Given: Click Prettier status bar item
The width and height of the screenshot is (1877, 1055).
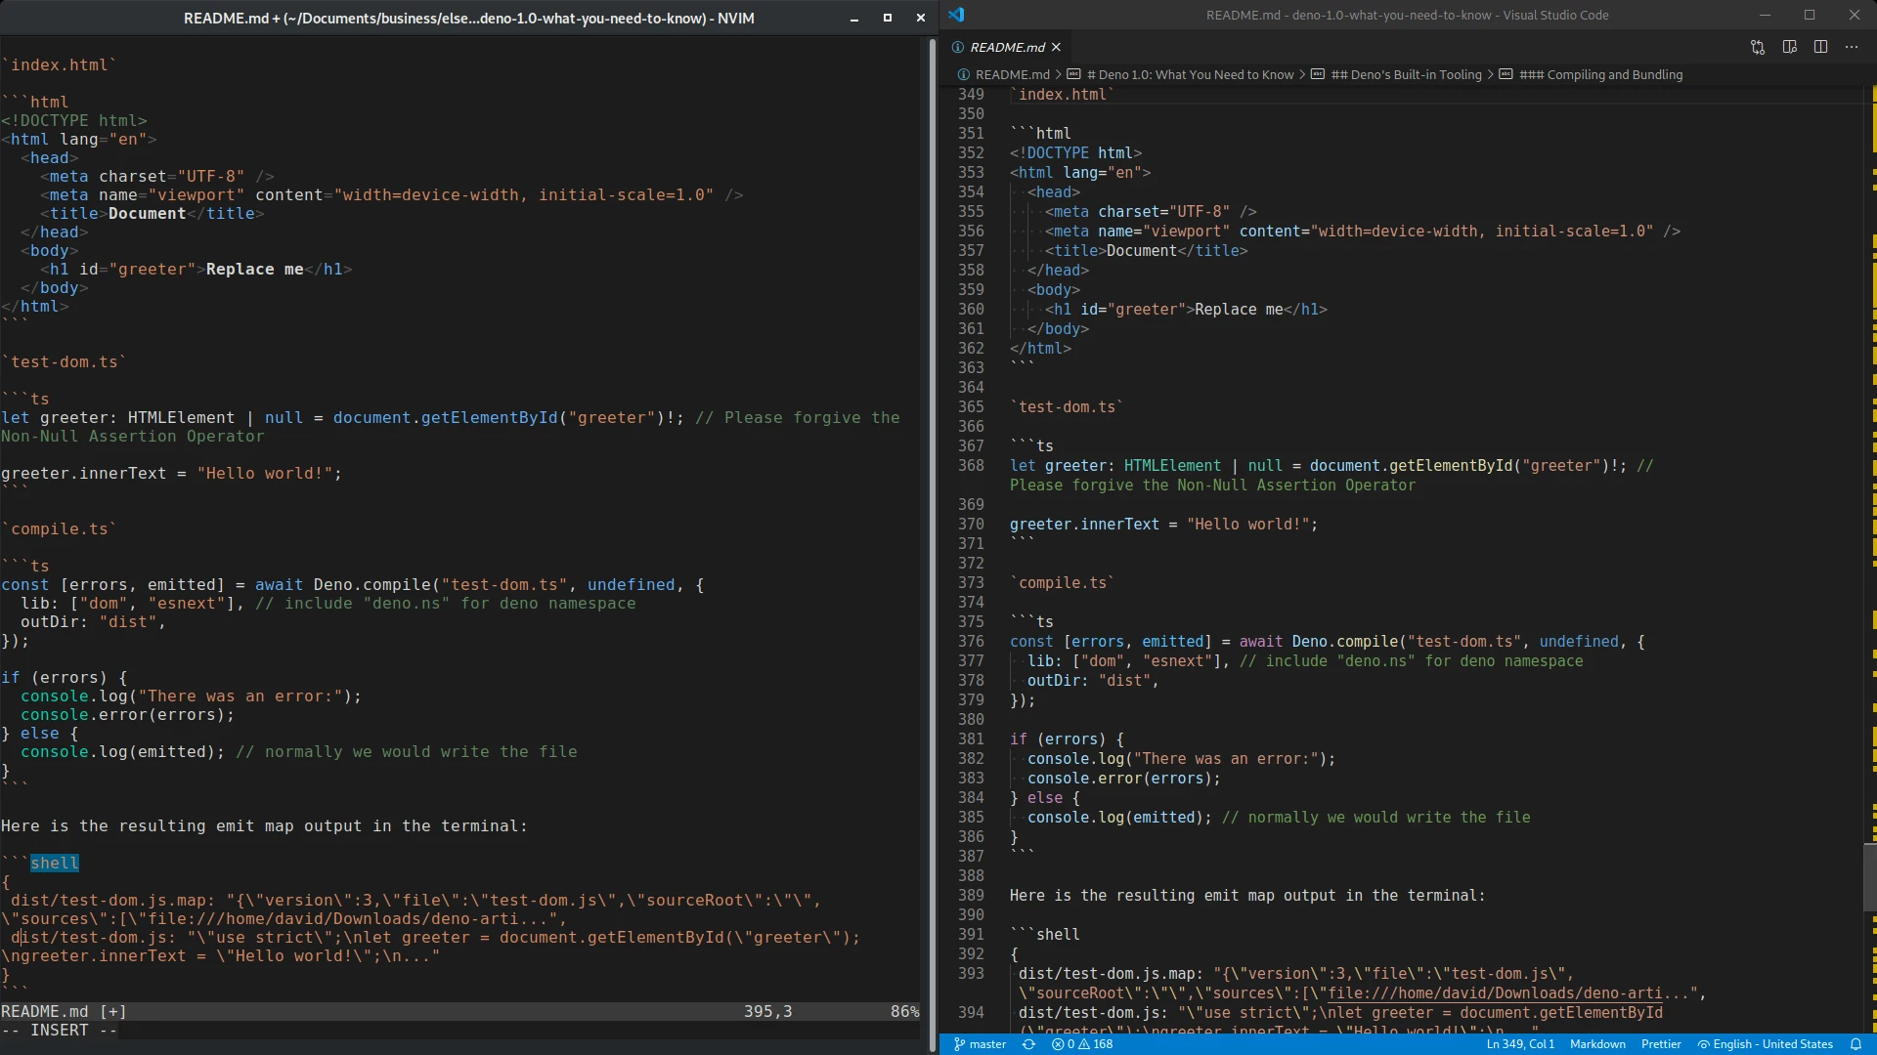Looking at the screenshot, I should coord(1661,1044).
